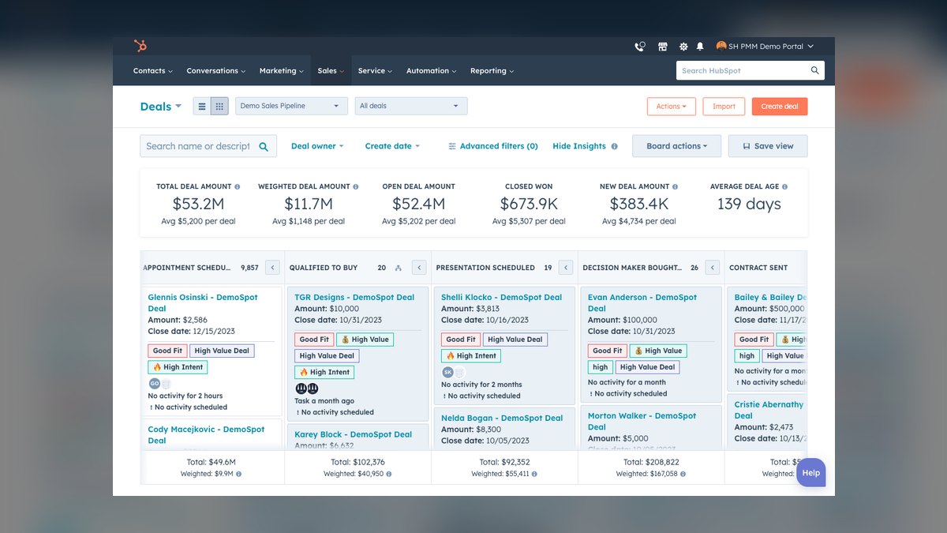The image size is (947, 533).
Task: Switch to board grid view
Action: click(219, 106)
